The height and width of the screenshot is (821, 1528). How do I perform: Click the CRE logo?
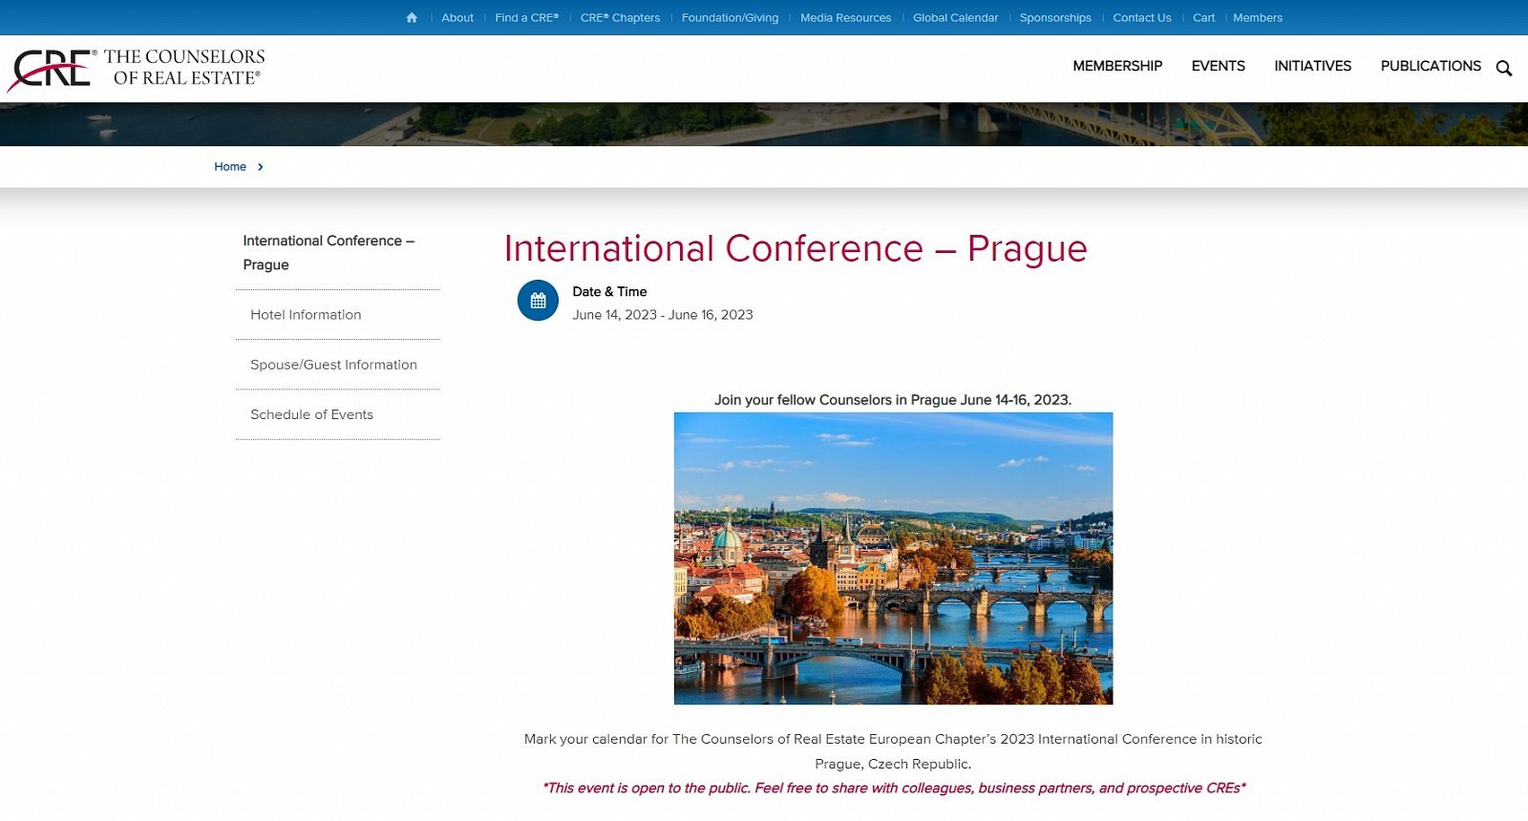coord(137,69)
